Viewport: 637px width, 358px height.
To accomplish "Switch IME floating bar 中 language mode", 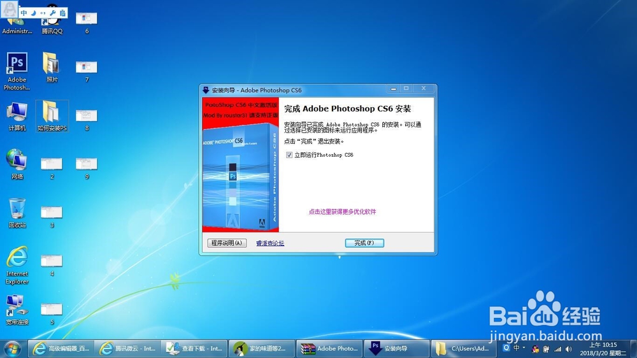I will 24,13.
